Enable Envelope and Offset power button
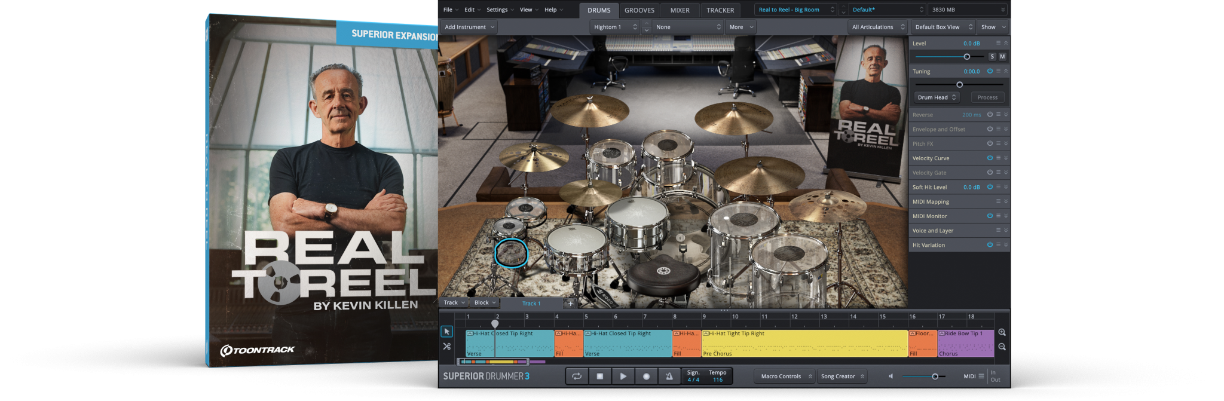Viewport: 1224px width, 401px height. (990, 129)
